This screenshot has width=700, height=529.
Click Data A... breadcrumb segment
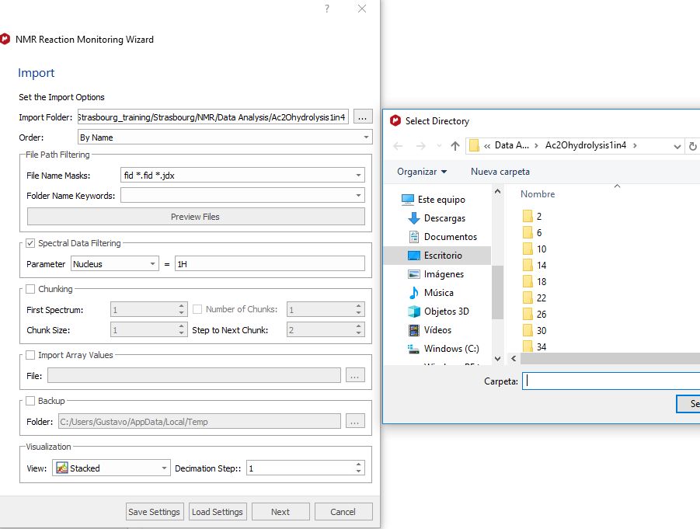512,145
